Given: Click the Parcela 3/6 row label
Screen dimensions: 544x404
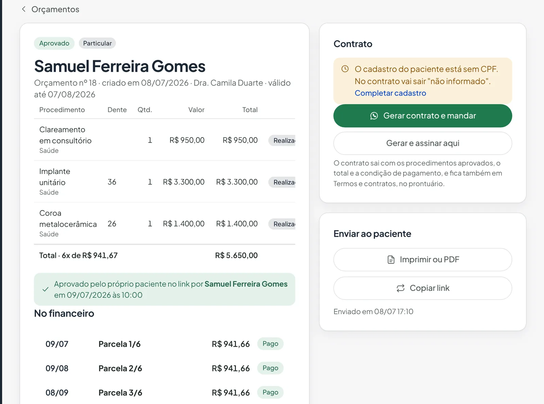Looking at the screenshot, I should tap(120, 393).
